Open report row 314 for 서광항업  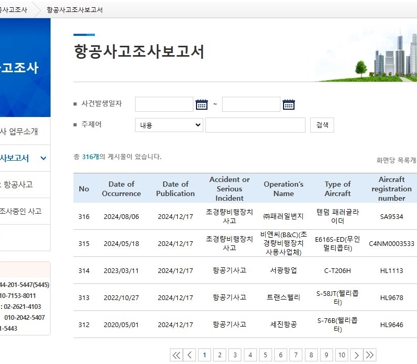tap(283, 270)
